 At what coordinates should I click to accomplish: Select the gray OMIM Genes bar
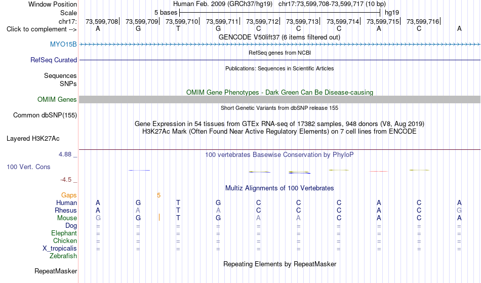[280, 99]
